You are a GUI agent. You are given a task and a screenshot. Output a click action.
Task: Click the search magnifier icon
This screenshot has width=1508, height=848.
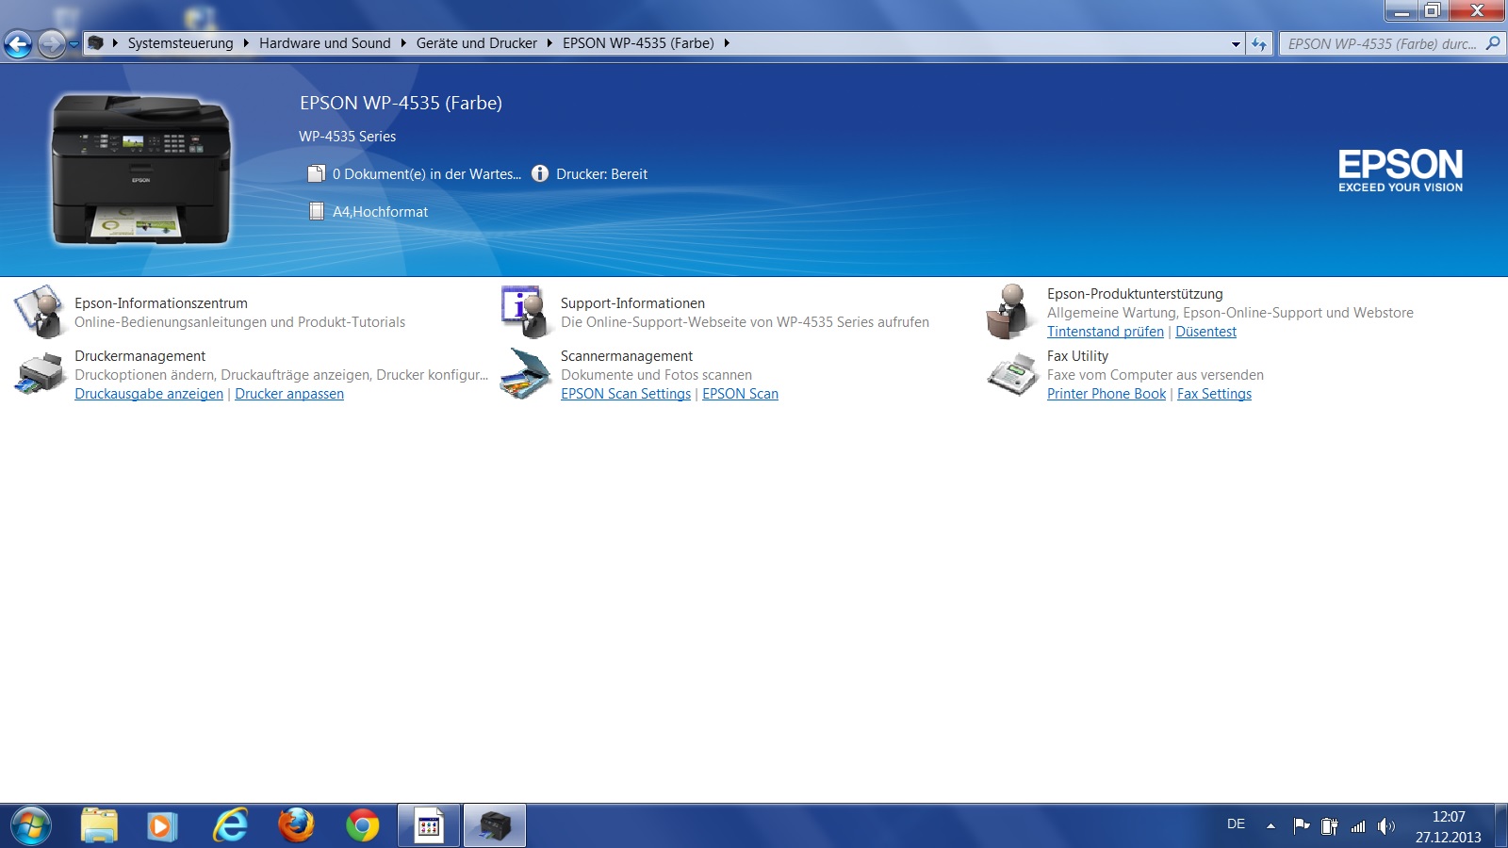tap(1493, 43)
